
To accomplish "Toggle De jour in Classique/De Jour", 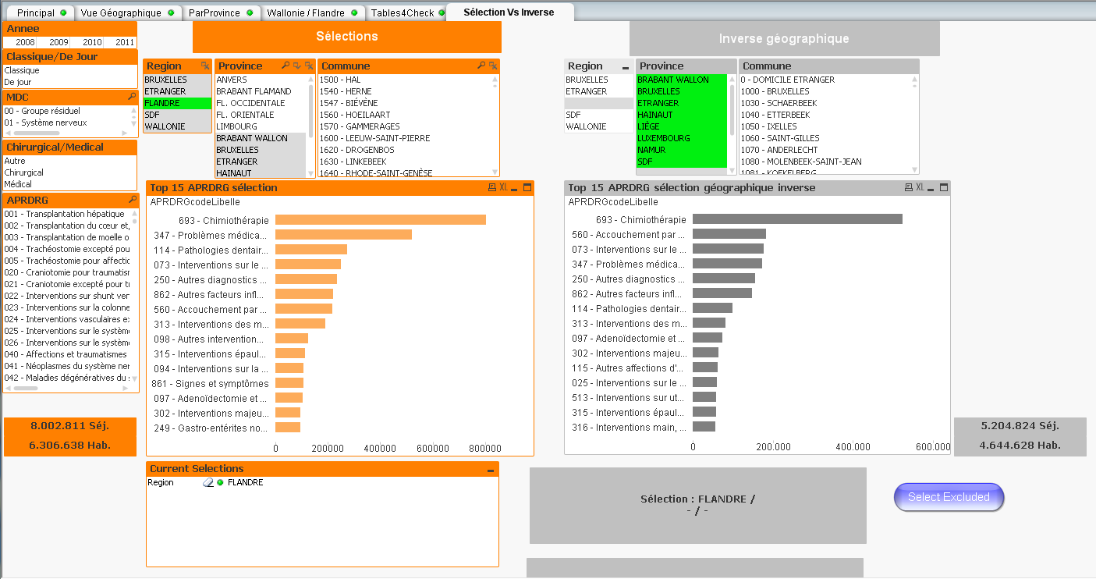I will 70,82.
